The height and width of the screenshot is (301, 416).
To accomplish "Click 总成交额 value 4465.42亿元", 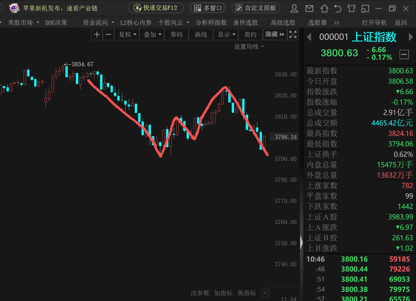I will 392,123.
